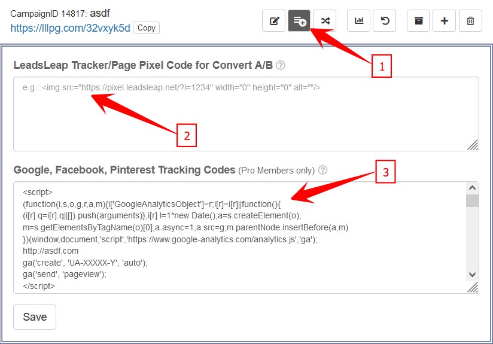Click the opening '<script>' tag line
The width and height of the screenshot is (493, 344).
pos(38,192)
